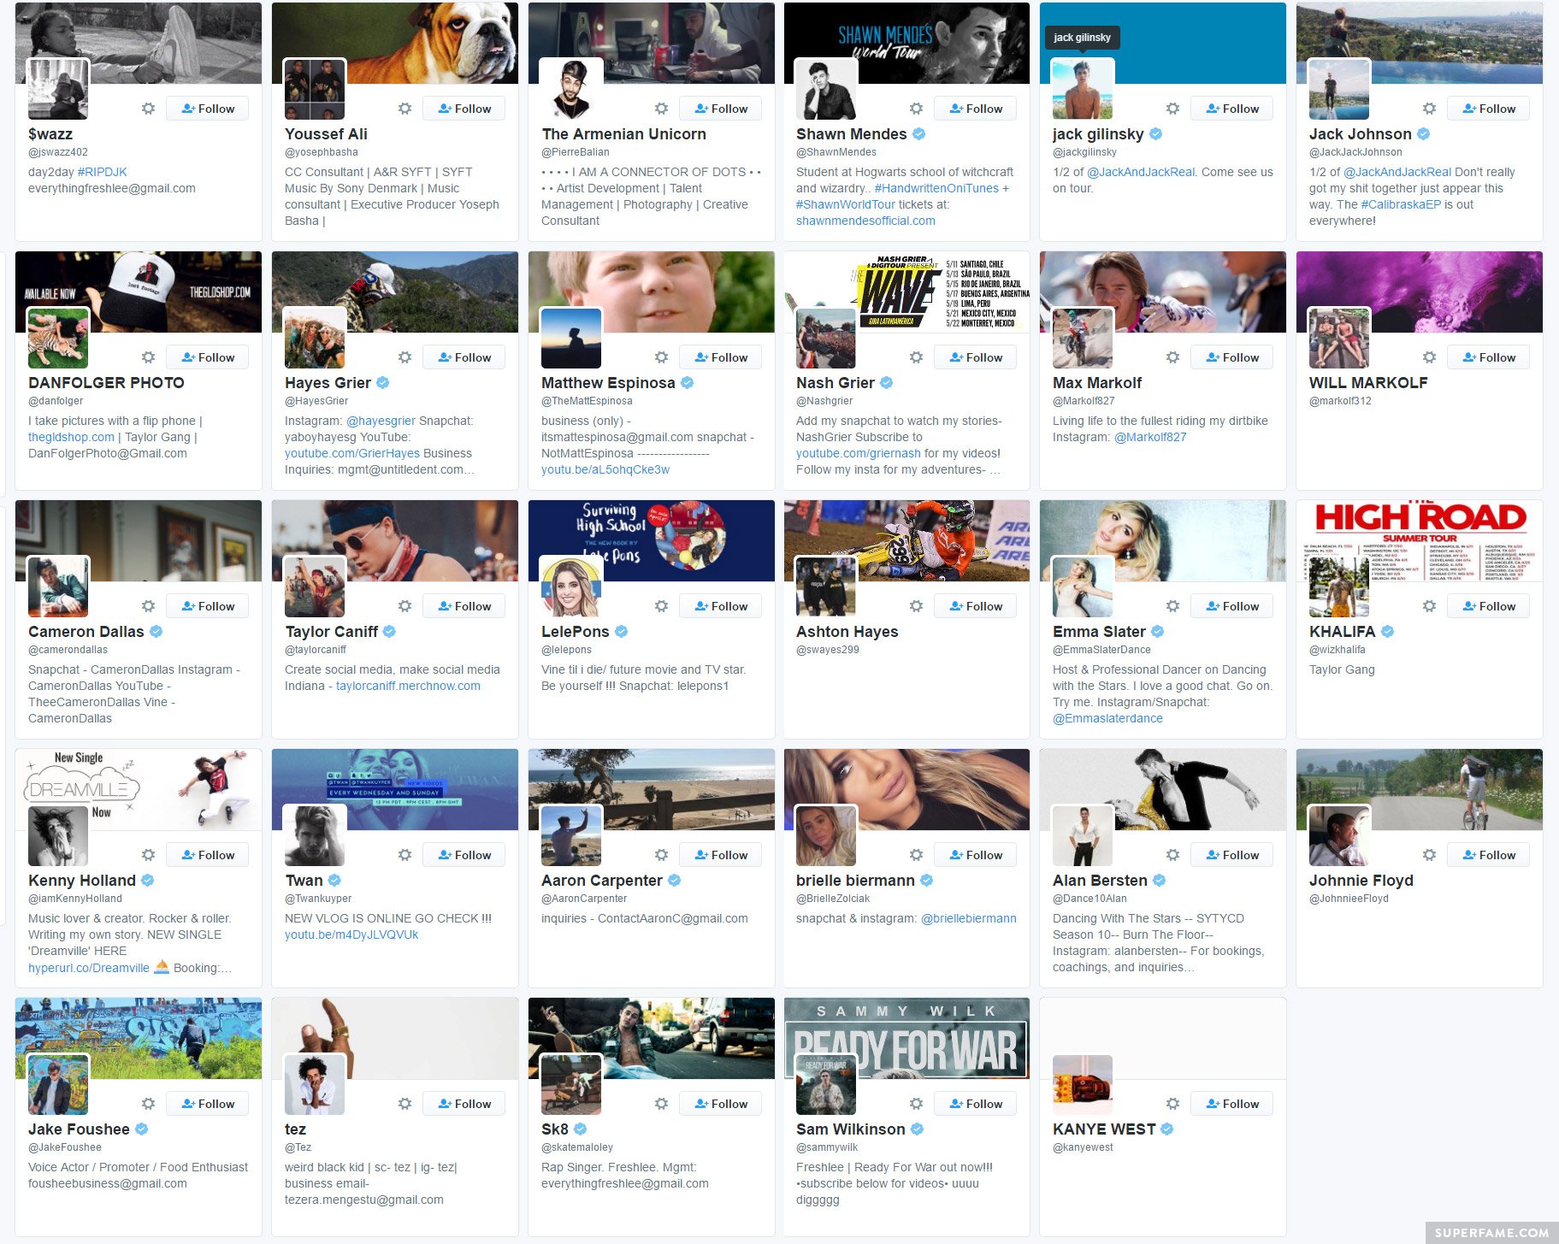Open gear options for Sam Wilkinson

916,1104
